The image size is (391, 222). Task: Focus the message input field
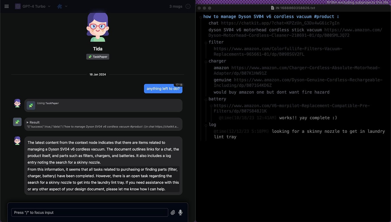(x=89, y=212)
